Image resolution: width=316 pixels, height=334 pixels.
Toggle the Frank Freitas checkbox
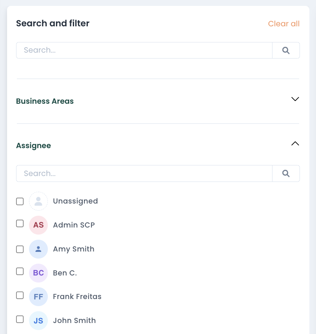point(20,295)
